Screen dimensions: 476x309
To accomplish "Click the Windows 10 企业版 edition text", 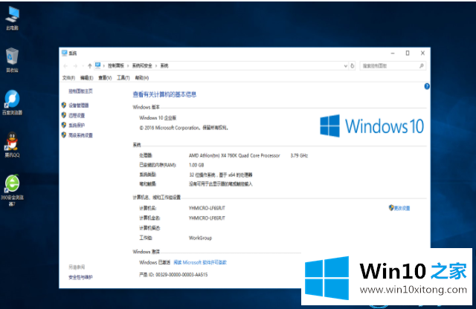I will (x=158, y=117).
